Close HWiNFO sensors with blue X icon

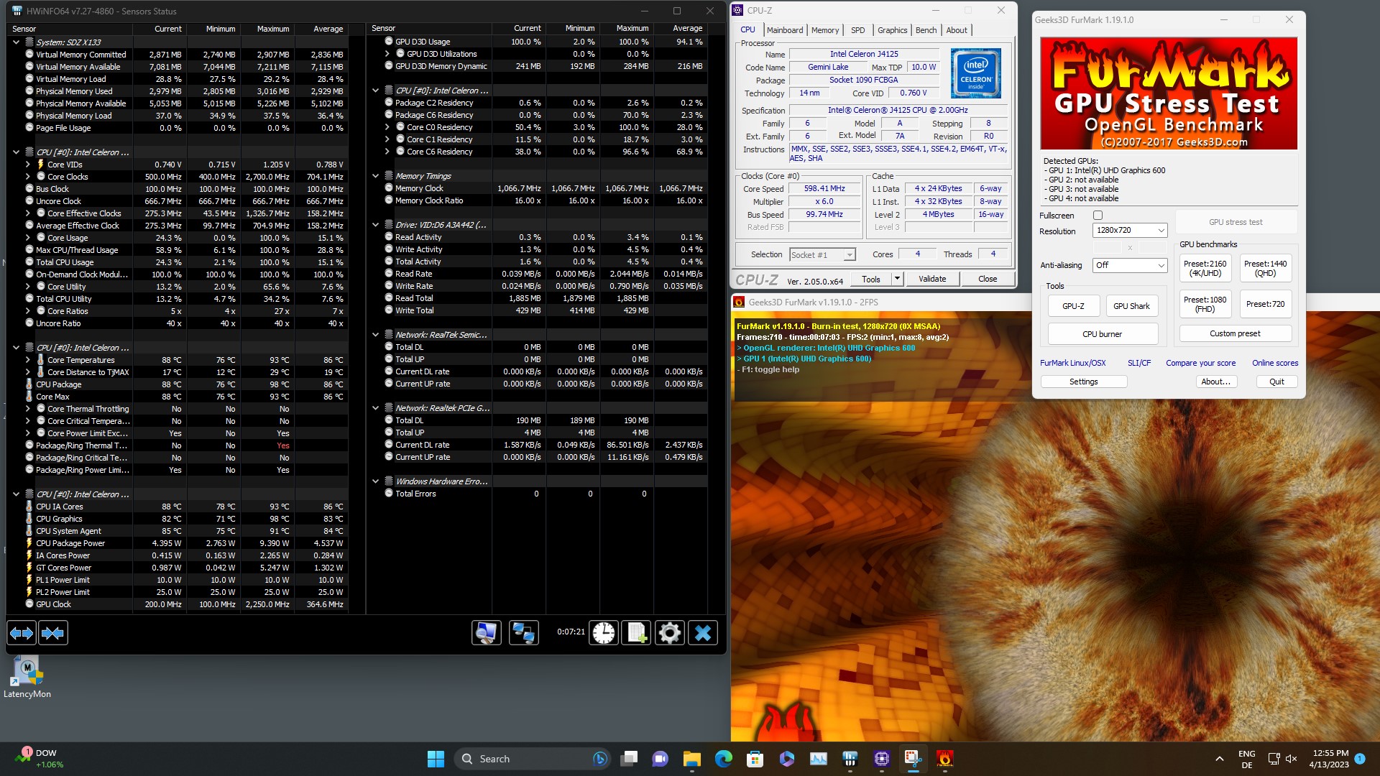point(703,633)
